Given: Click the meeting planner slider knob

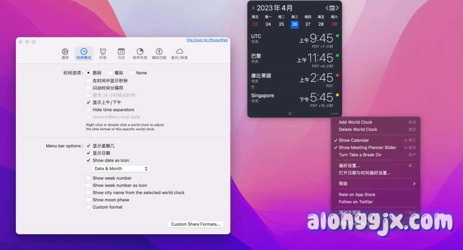Looking at the screenshot, I should 290,114.
